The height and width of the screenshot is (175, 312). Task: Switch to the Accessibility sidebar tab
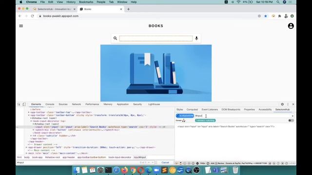click(x=265, y=109)
